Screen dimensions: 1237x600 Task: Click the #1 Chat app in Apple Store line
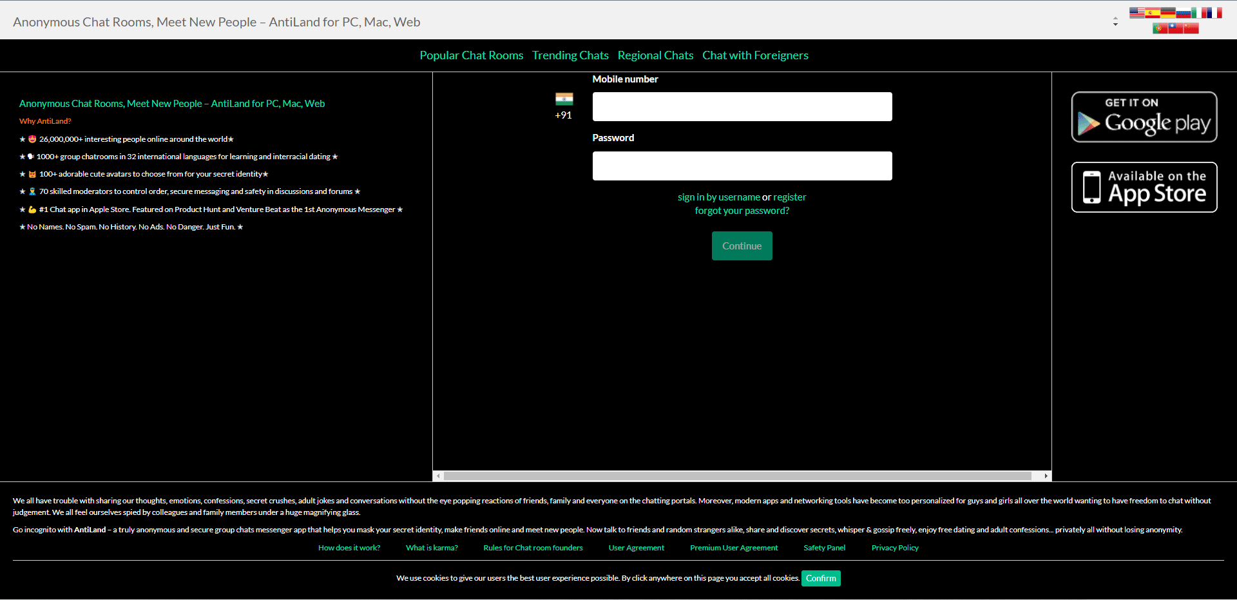[211, 209]
